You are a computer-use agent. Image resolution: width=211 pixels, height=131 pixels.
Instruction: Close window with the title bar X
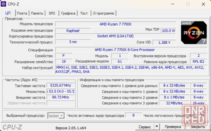pyautogui.click(x=203, y=4)
